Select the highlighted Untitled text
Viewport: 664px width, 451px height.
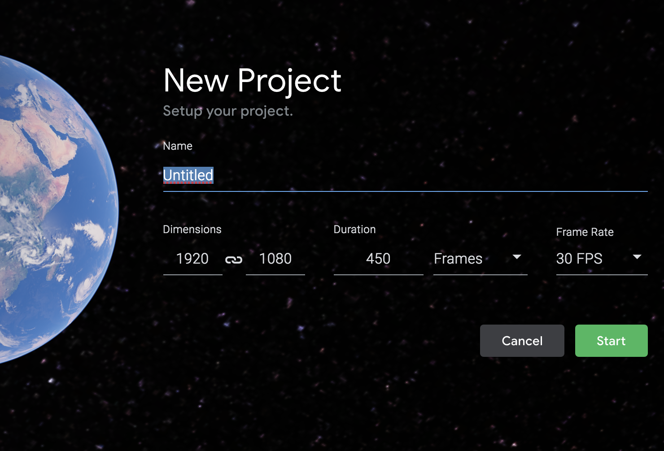[x=188, y=175]
